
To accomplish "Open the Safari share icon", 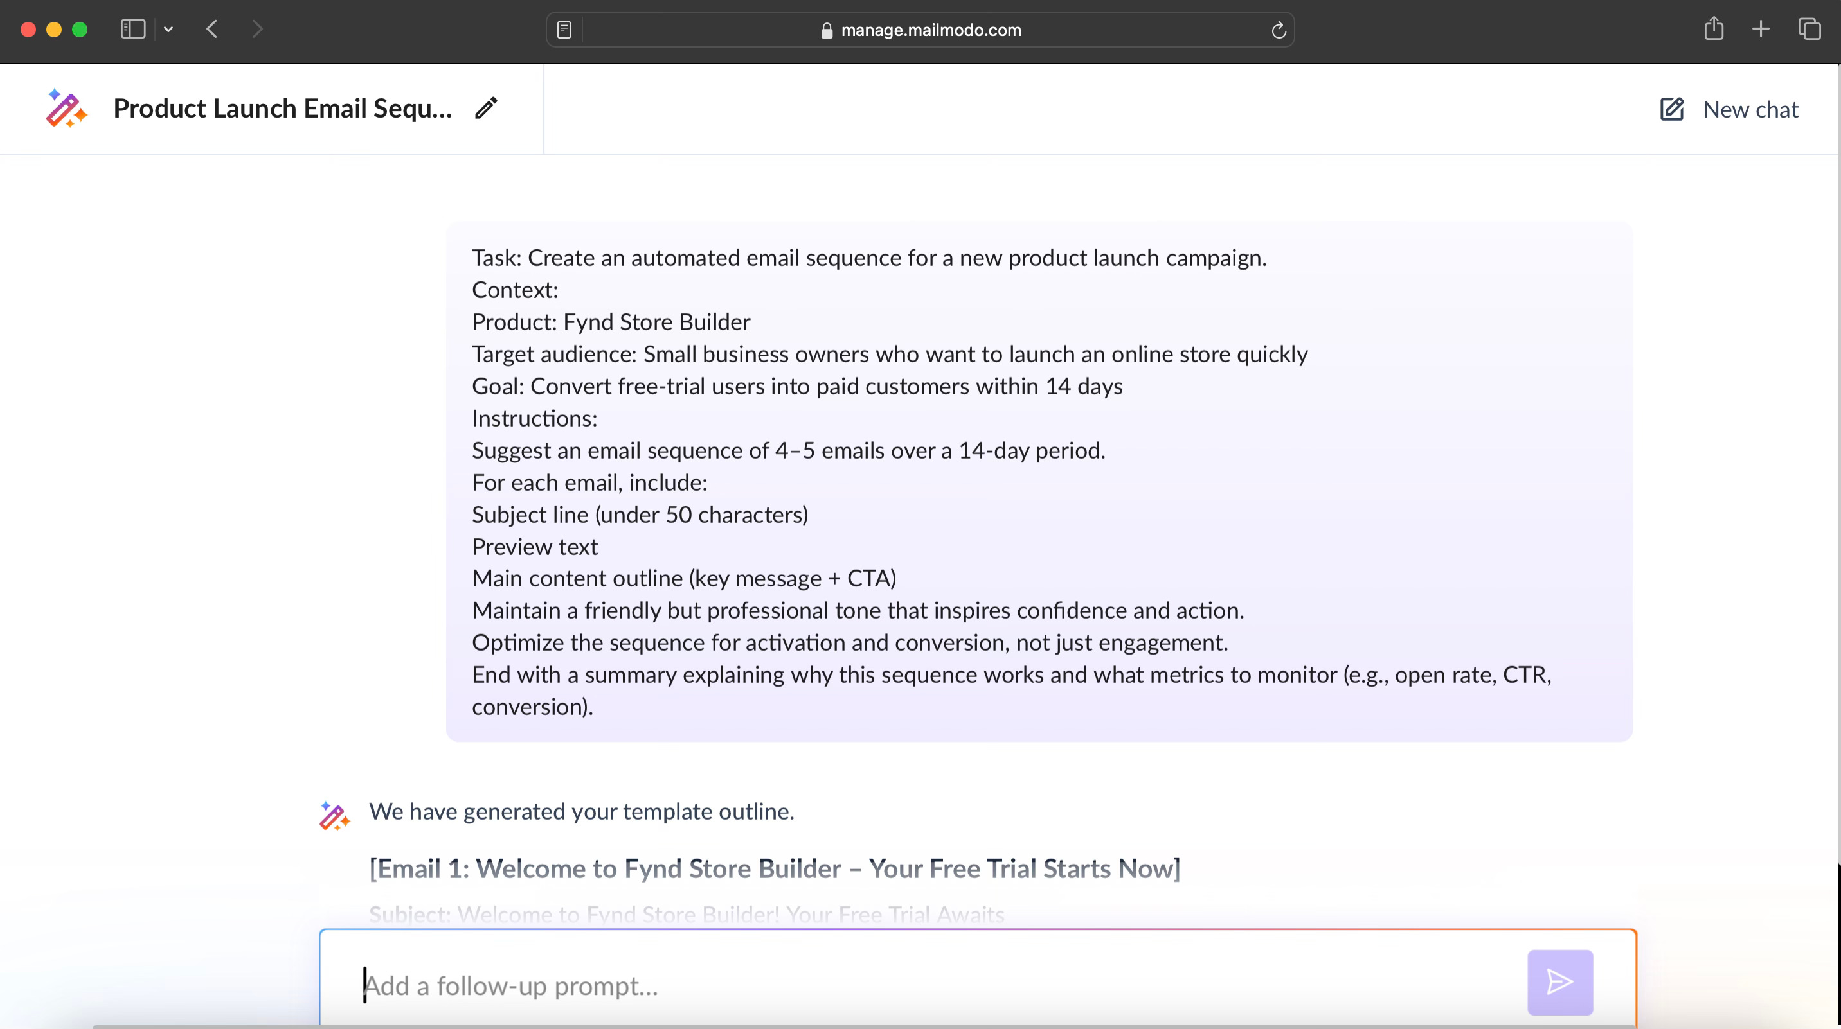I will tap(1713, 30).
